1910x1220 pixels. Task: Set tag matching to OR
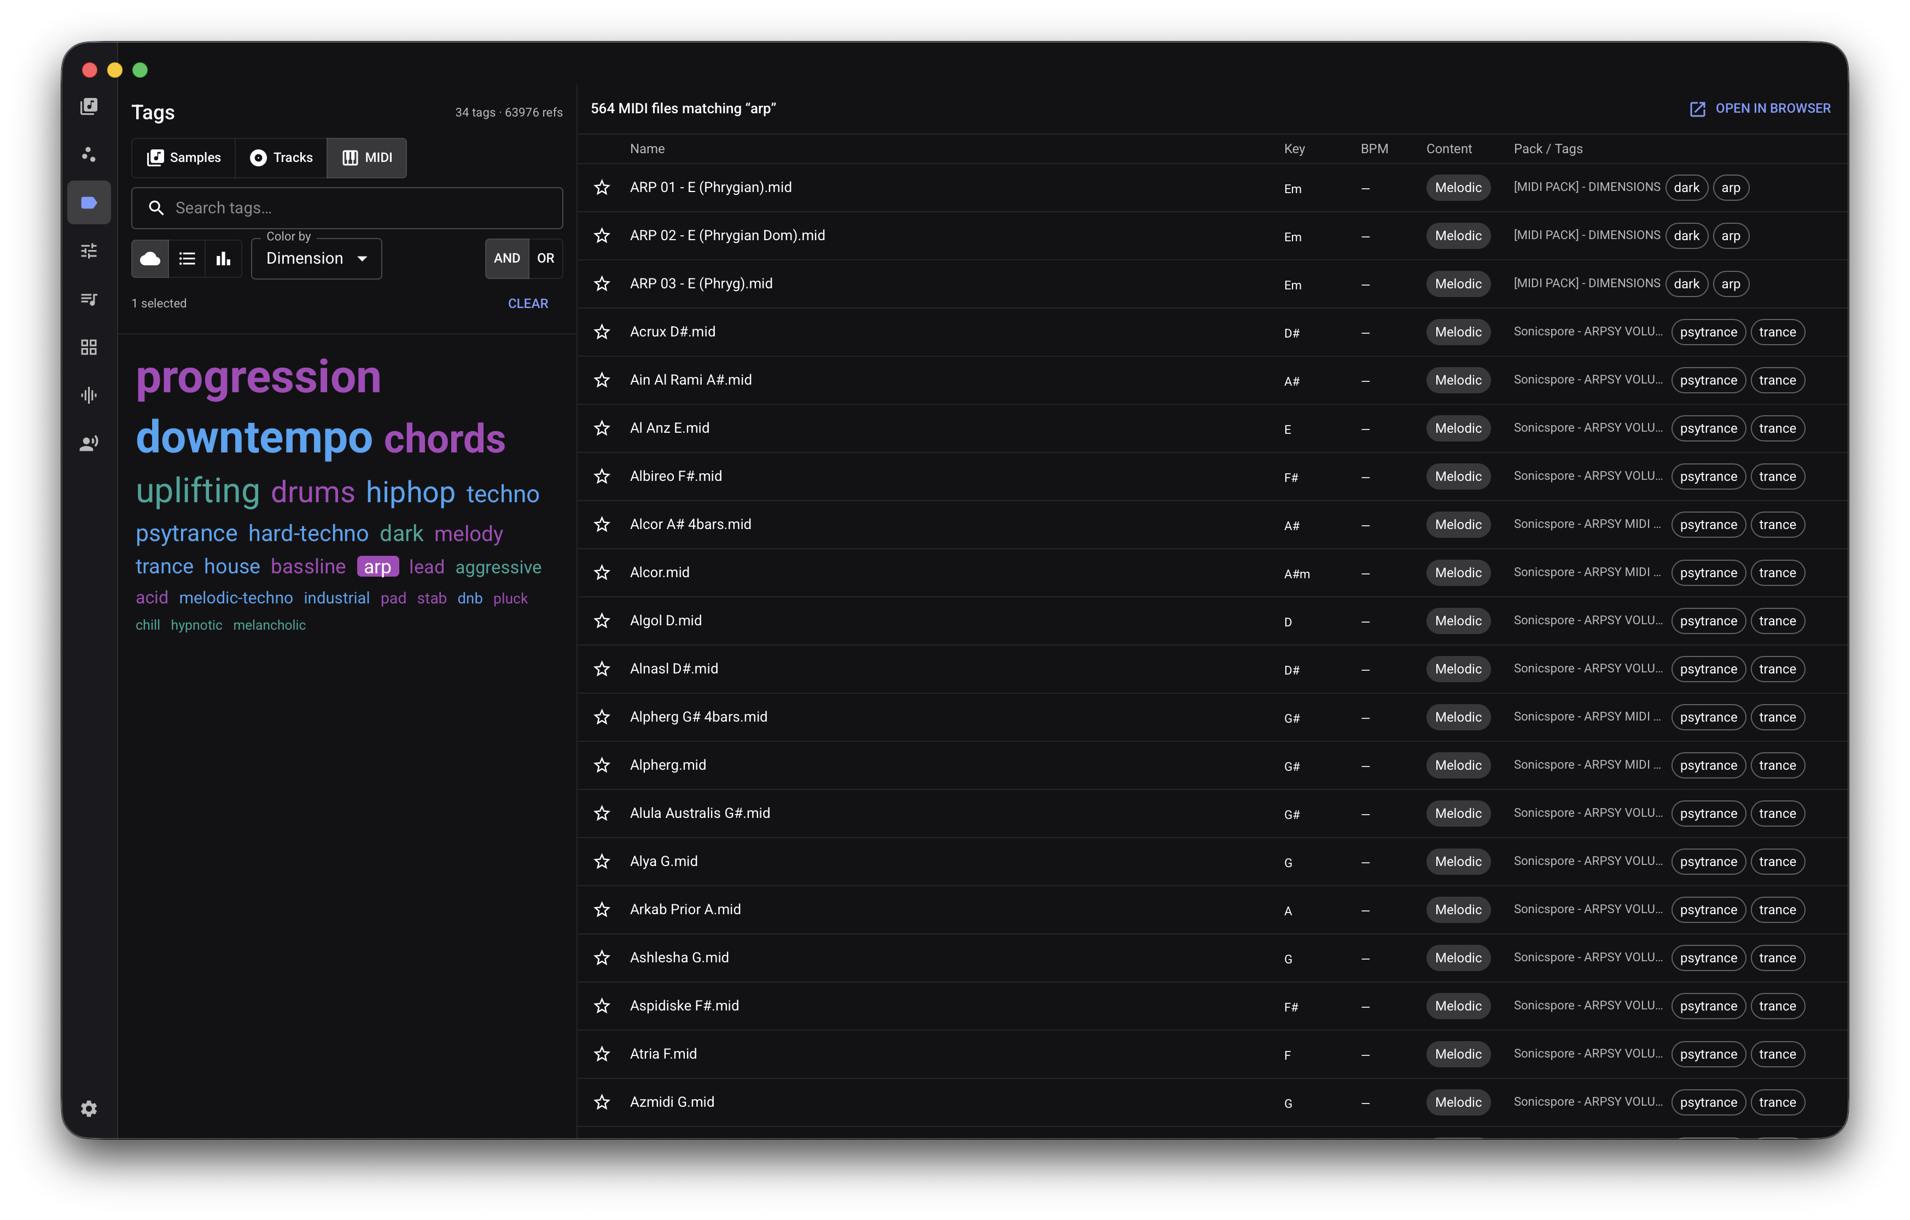pos(546,259)
